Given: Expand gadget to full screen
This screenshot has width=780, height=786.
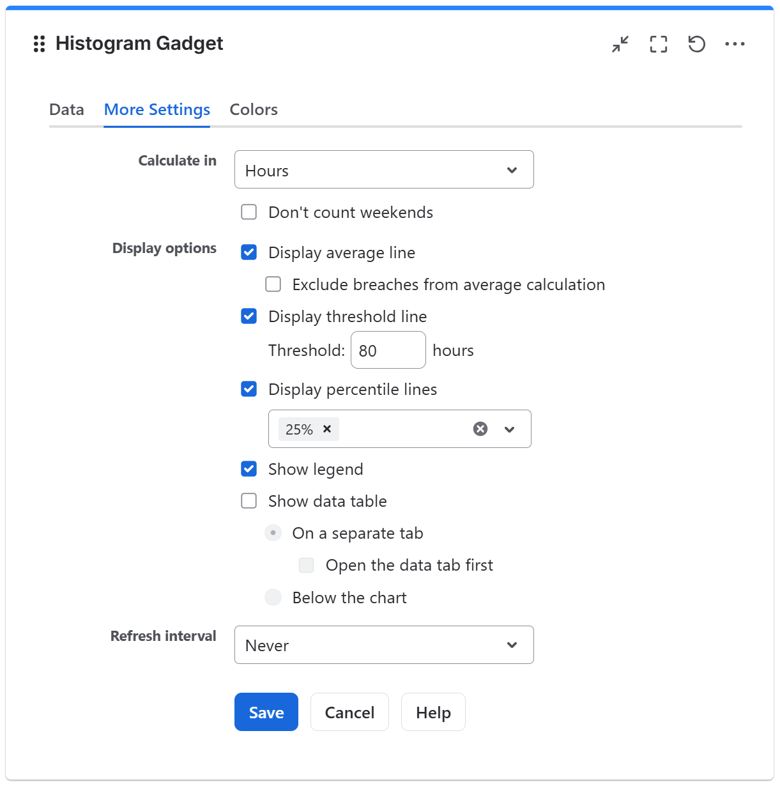Looking at the screenshot, I should (x=659, y=44).
